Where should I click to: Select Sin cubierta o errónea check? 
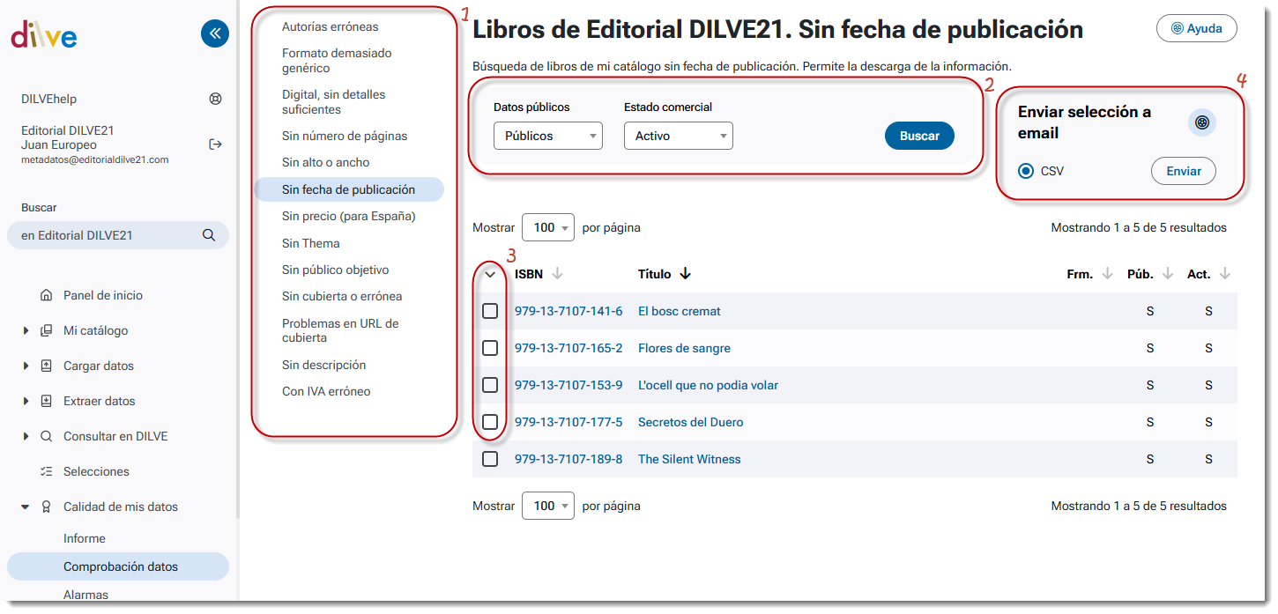click(343, 296)
